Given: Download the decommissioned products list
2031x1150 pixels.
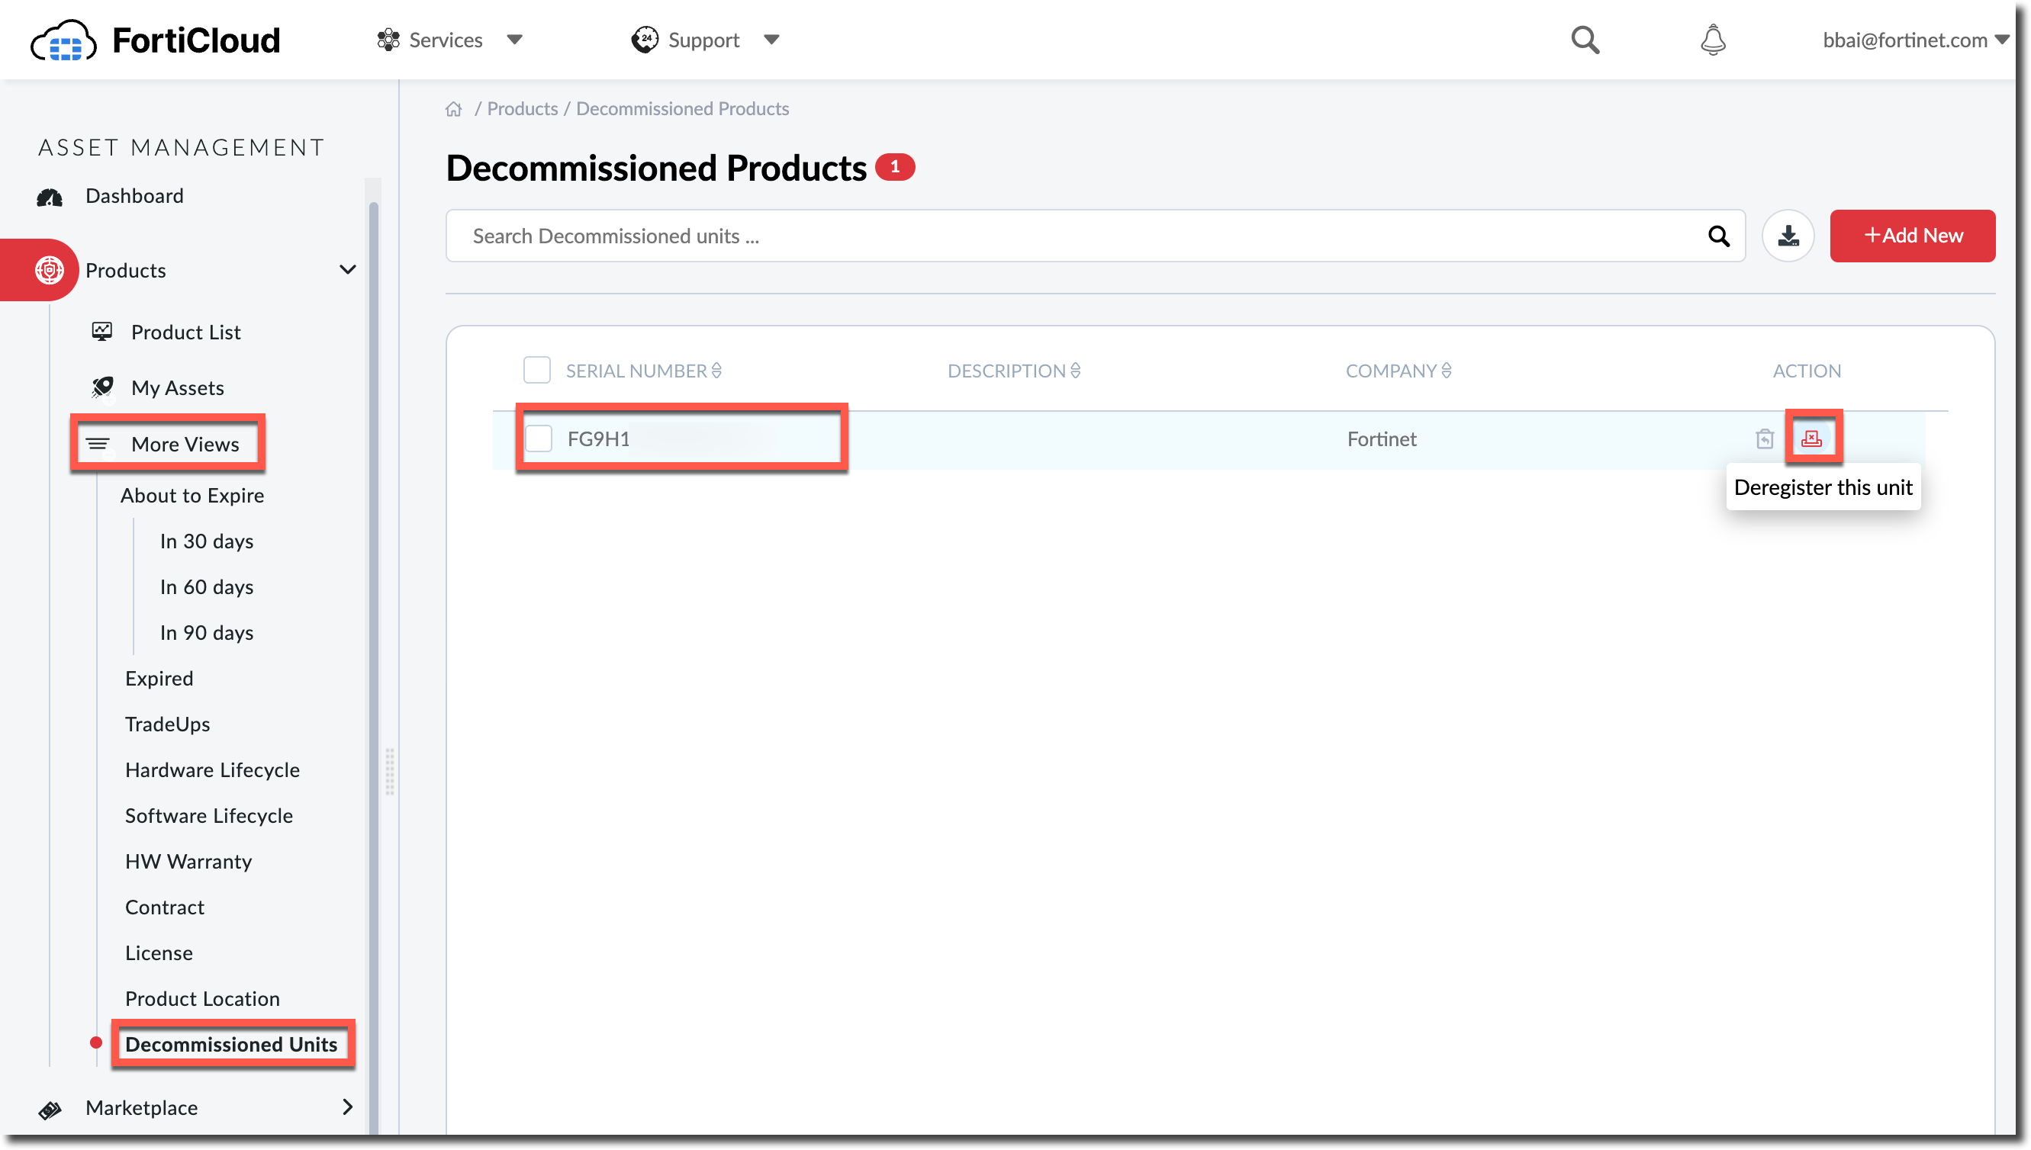Looking at the screenshot, I should (1788, 236).
